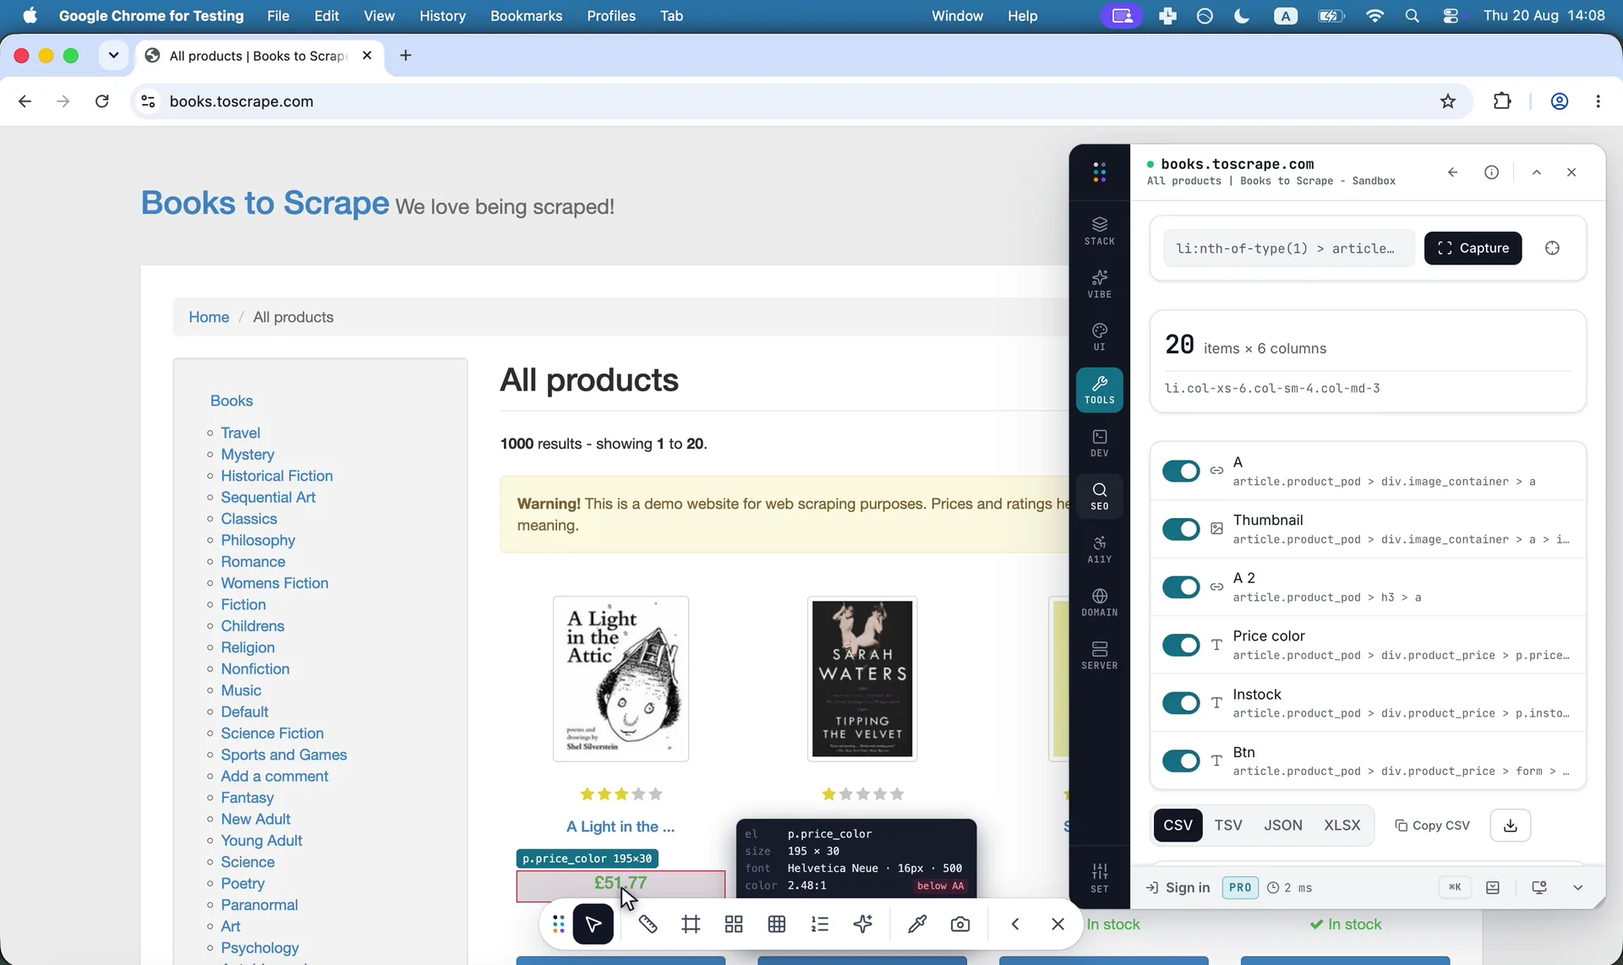Select the numbered list tool
This screenshot has height=965, width=1623.
click(x=820, y=924)
